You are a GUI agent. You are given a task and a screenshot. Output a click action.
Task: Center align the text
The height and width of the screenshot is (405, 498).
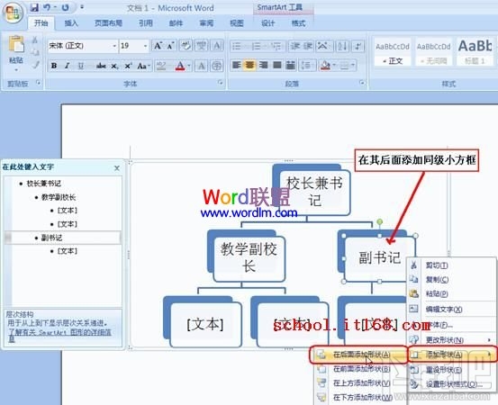pos(250,66)
